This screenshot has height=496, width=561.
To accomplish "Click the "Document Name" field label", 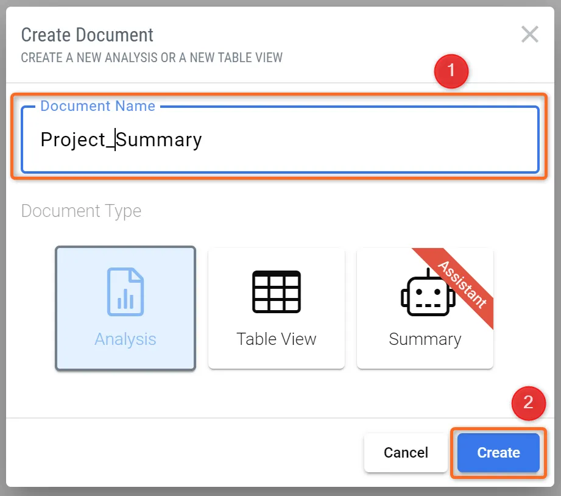I will (97, 106).
